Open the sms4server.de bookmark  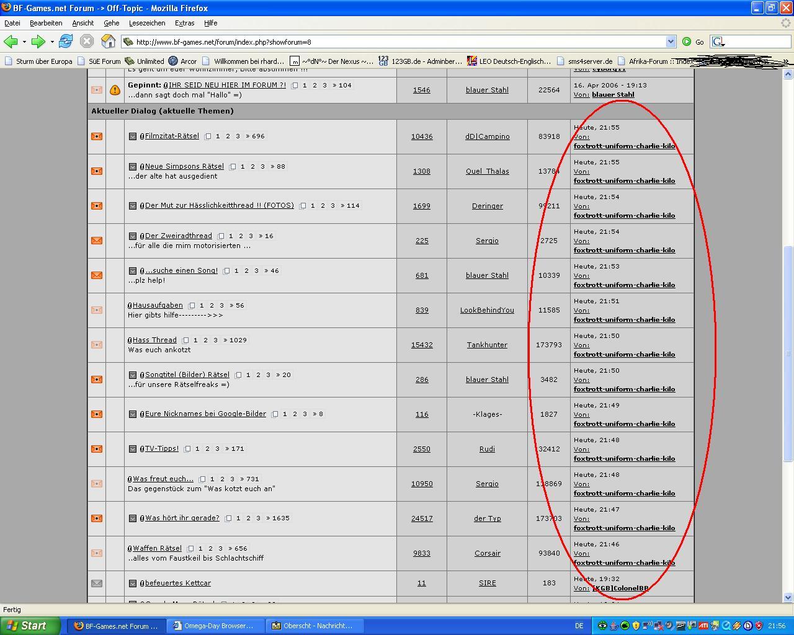(584, 61)
